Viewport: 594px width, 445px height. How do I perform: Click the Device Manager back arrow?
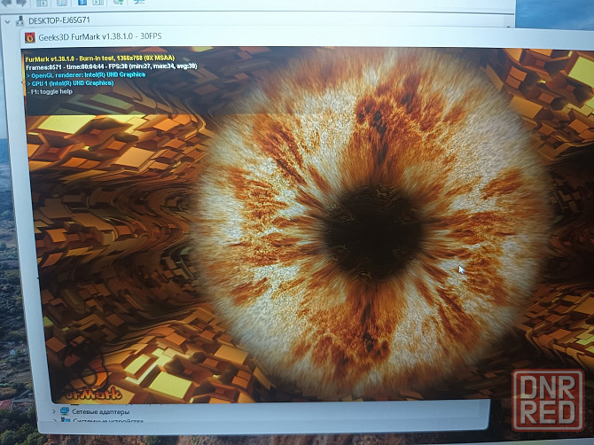(7, 3)
